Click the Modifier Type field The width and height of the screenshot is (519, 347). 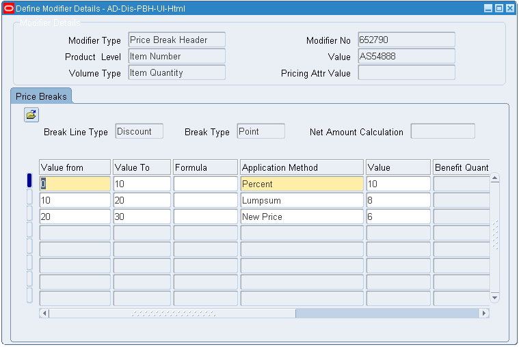coord(176,40)
